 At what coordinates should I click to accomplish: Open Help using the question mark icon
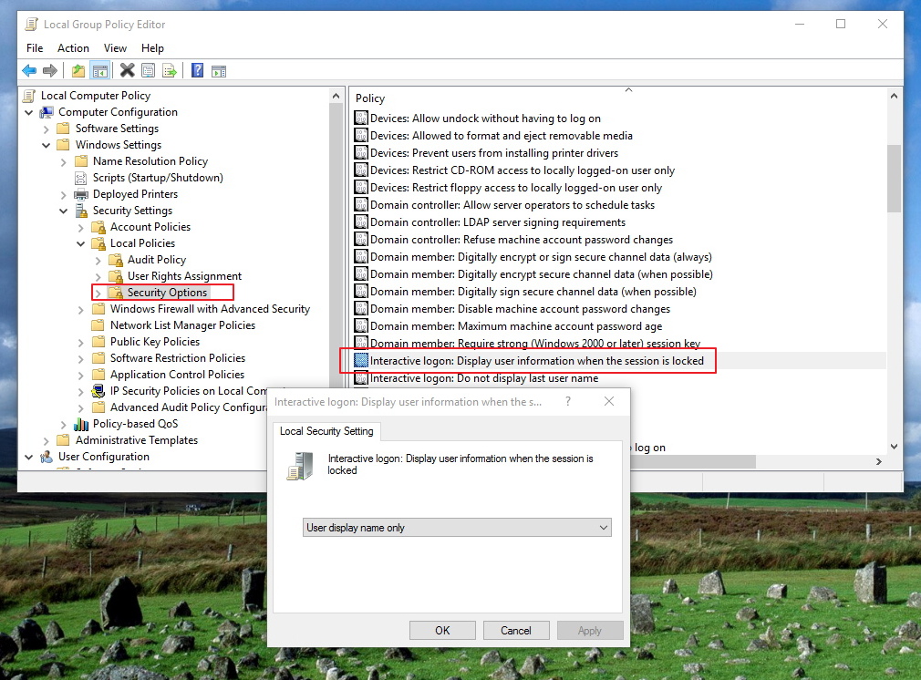pos(196,70)
